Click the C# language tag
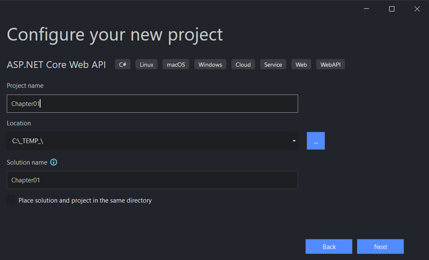429x260 pixels. pos(122,65)
